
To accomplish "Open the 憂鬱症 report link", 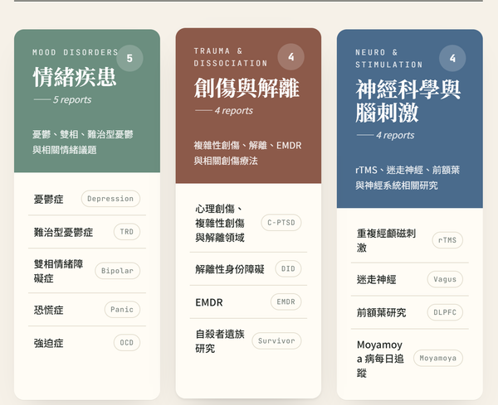I will (x=87, y=199).
